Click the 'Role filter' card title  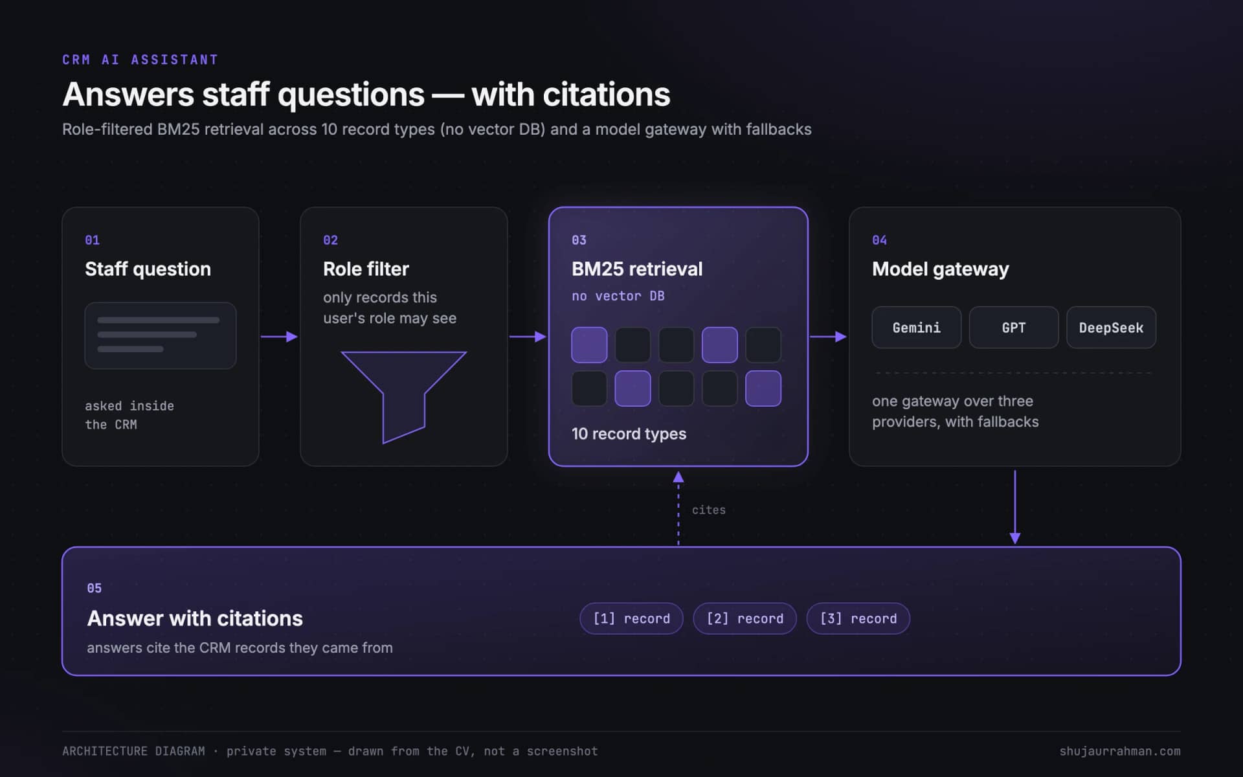pyautogui.click(x=366, y=269)
